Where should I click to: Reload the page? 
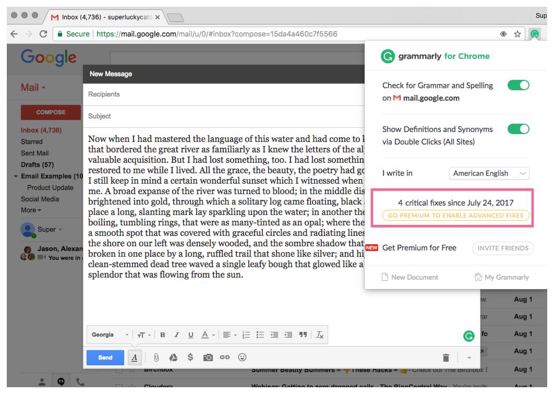pyautogui.click(x=43, y=34)
